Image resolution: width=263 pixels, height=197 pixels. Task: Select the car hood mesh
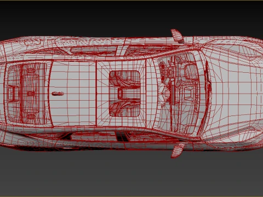tap(236, 94)
